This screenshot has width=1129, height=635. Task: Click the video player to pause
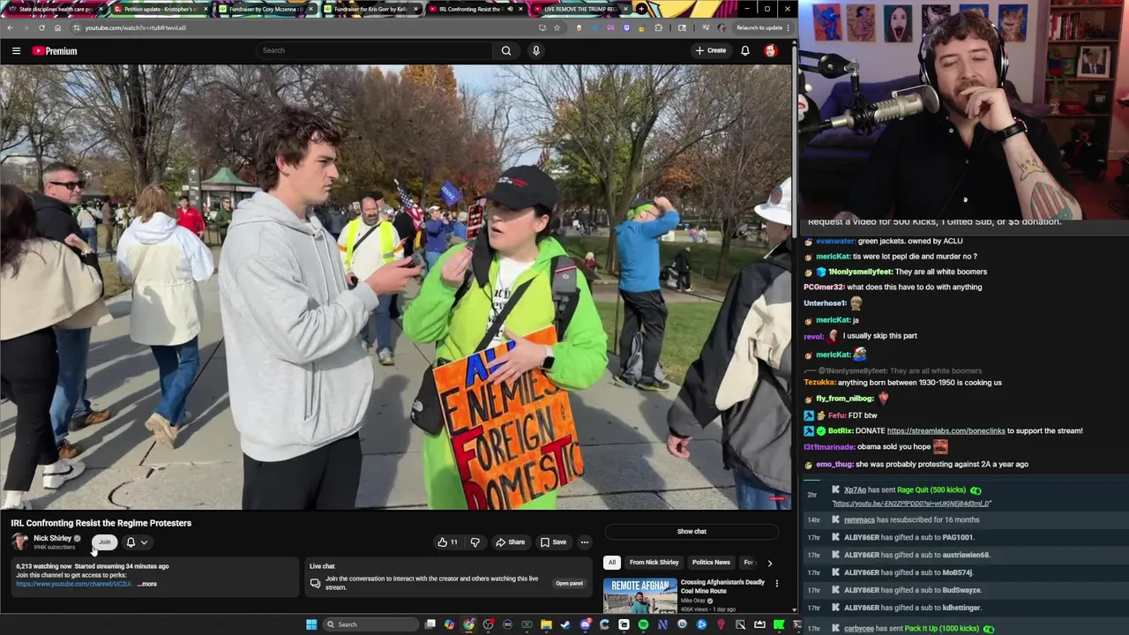tap(397, 287)
